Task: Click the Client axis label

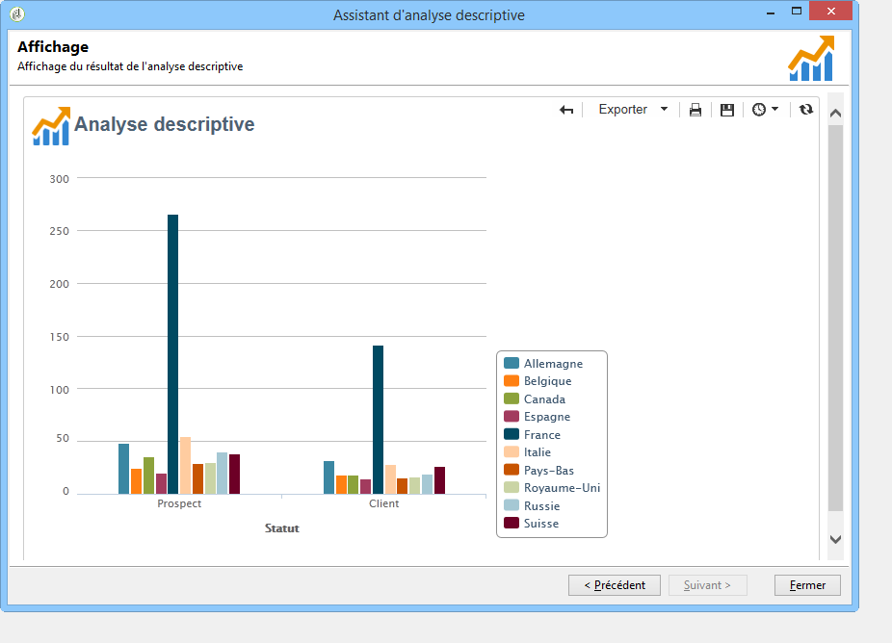Action: pos(384,503)
